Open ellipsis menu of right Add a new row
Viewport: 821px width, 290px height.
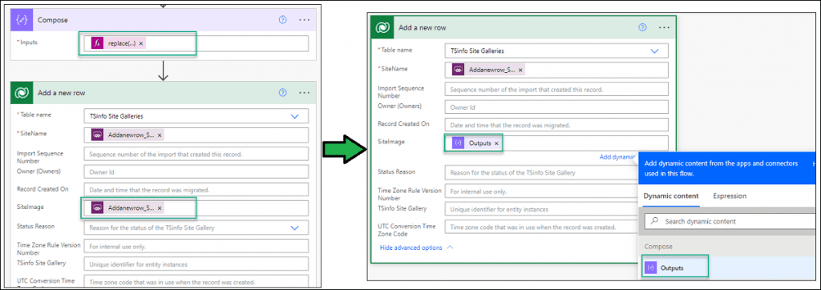click(664, 27)
